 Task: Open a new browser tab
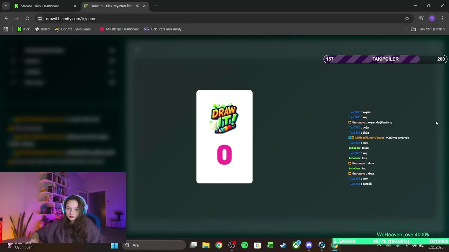click(x=155, y=6)
